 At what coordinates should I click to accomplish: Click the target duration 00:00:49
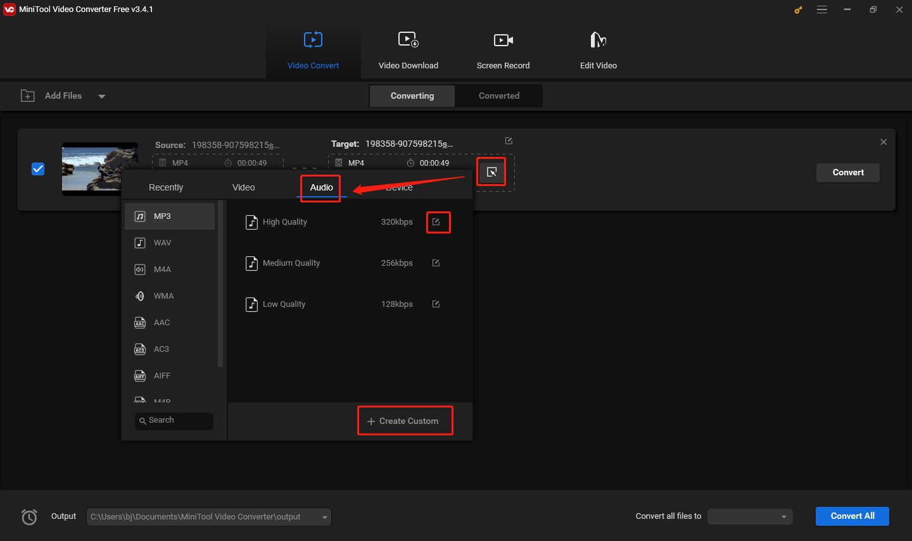click(434, 163)
